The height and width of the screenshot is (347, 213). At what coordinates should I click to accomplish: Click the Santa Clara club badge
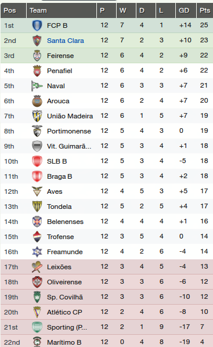37,41
